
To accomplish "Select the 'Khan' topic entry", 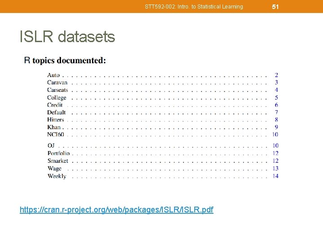I will (x=54, y=127).
